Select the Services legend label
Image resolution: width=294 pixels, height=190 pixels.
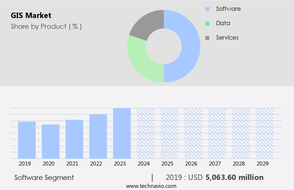(x=227, y=37)
